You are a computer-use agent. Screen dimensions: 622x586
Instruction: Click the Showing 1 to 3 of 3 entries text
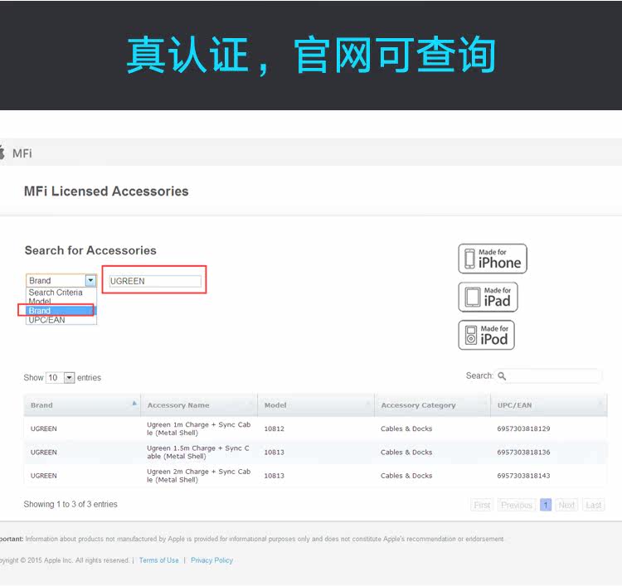click(70, 504)
